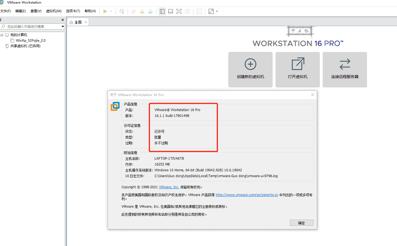Click the green power-on play icon
Image resolution: width=397 pixels, height=246 pixels.
[x=105, y=11]
